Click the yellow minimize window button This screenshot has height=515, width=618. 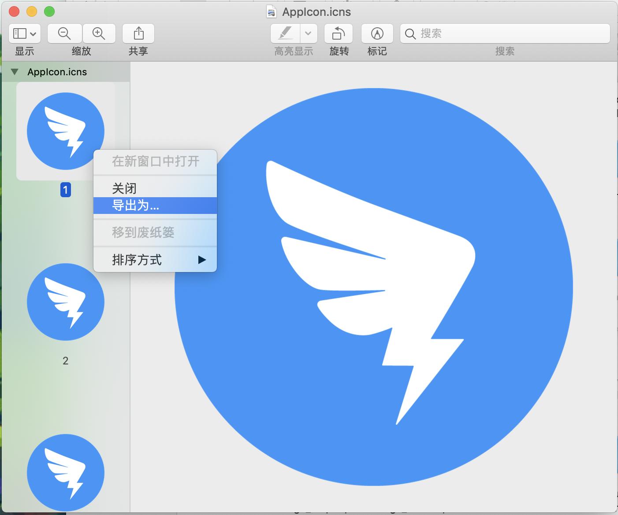point(32,11)
